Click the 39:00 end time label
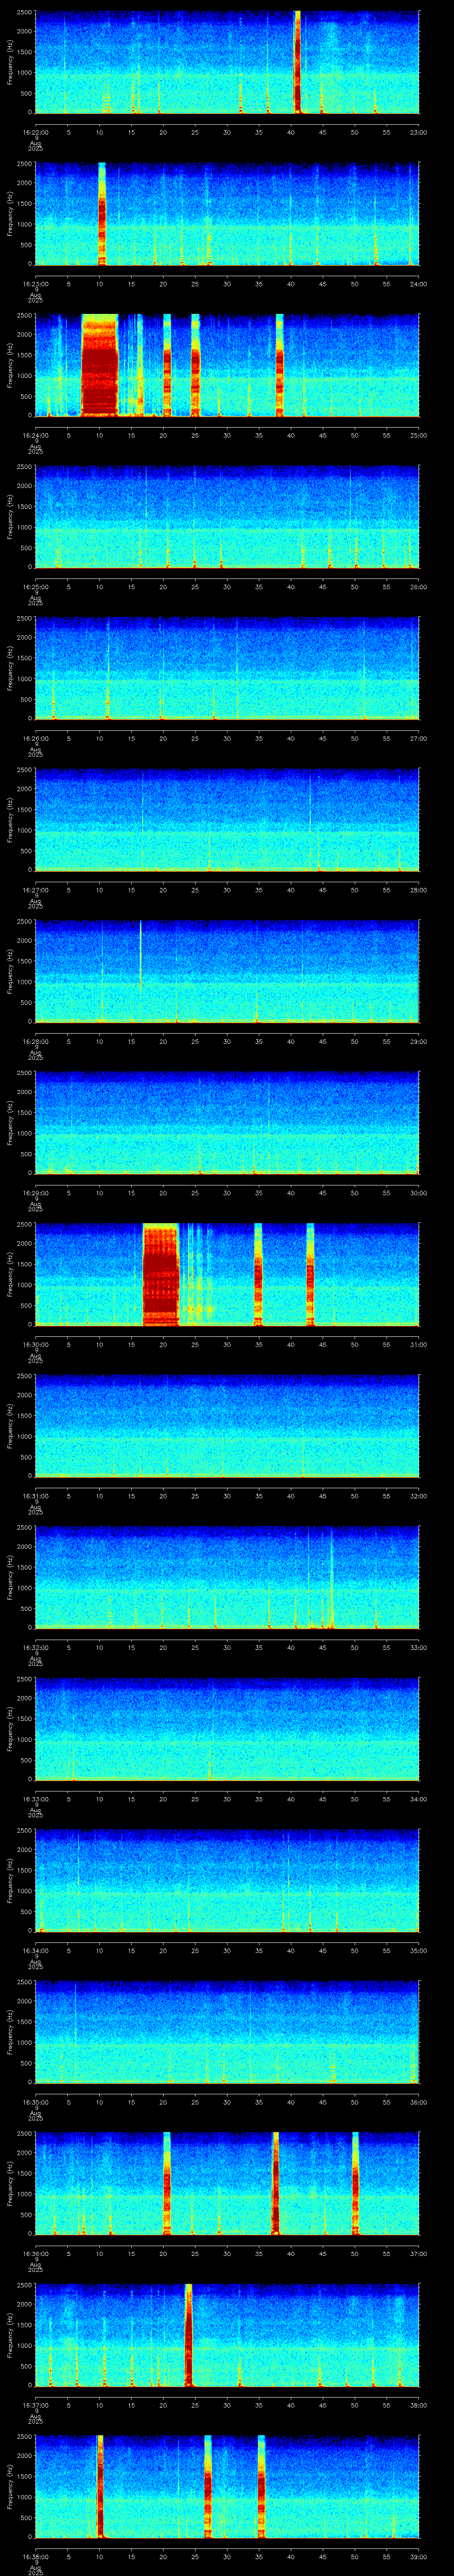The height and width of the screenshot is (2576, 454). coord(418,2556)
